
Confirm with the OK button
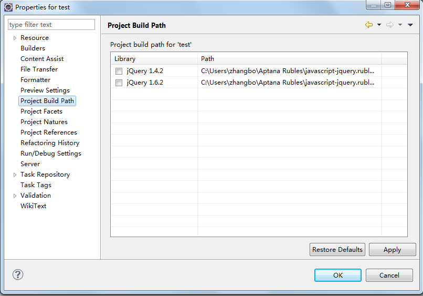point(338,275)
